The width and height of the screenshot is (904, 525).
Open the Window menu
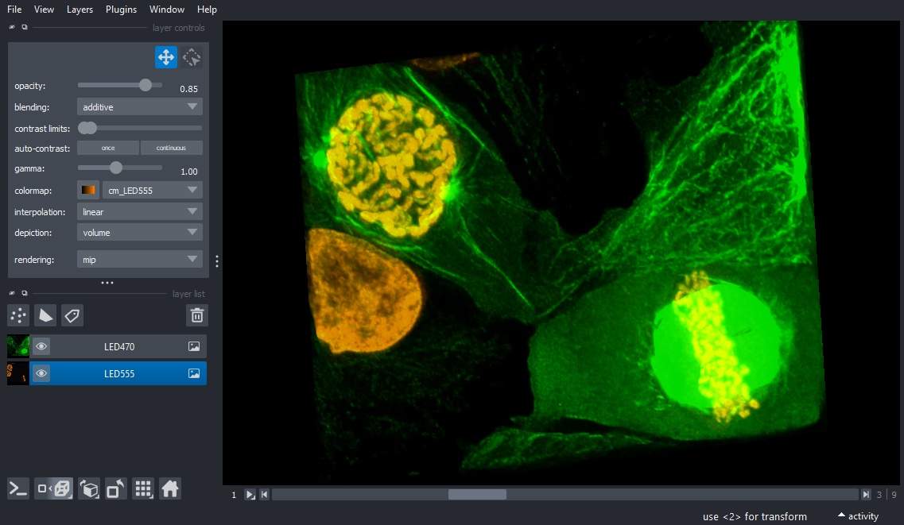tap(167, 10)
